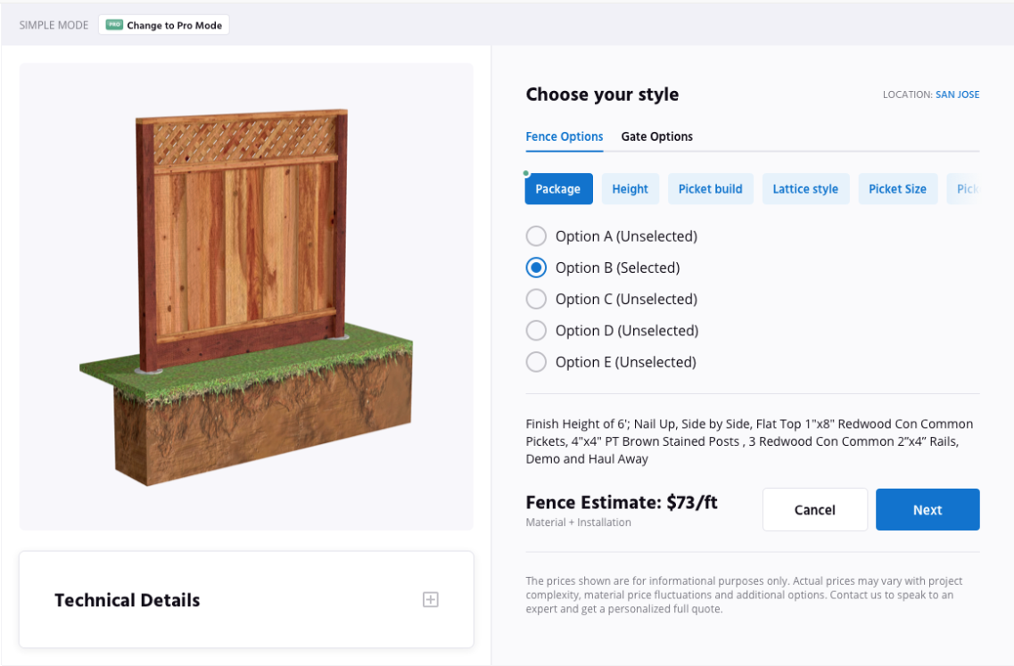Select the Picket Size chip
Screen dimensions: 1014x666
coord(897,189)
